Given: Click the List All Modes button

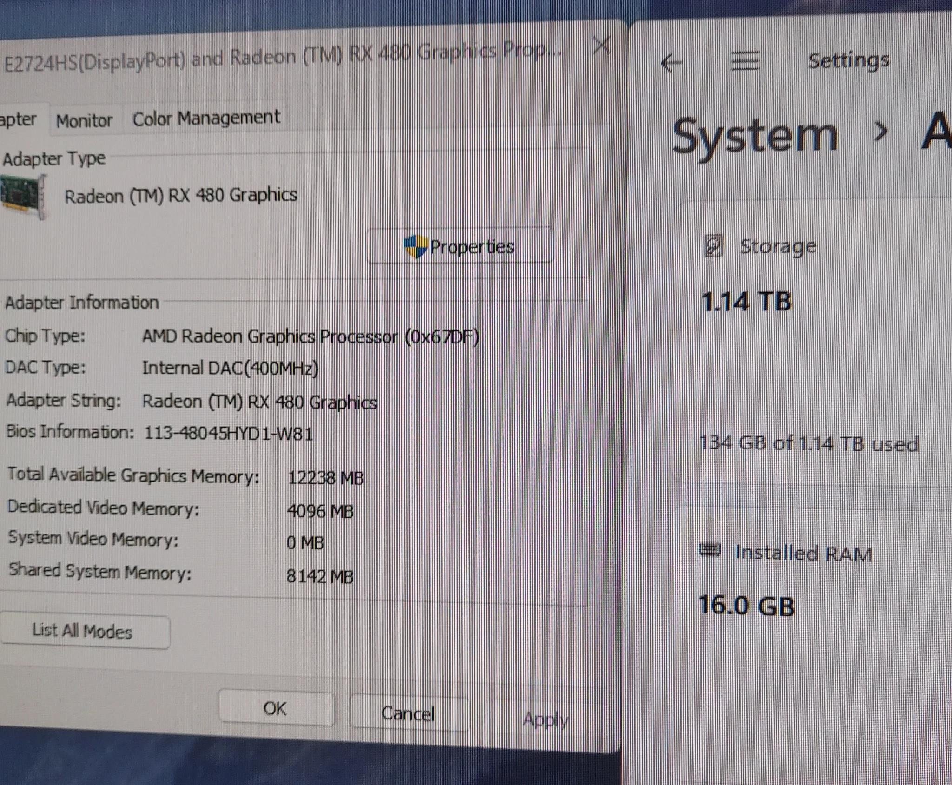Looking at the screenshot, I should coord(85,631).
